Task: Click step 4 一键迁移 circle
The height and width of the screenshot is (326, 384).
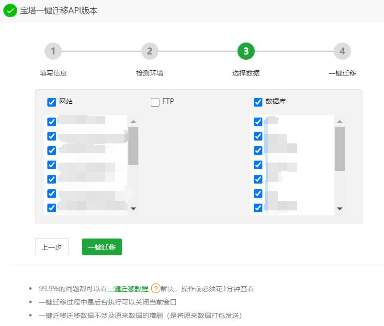Action: 342,51
